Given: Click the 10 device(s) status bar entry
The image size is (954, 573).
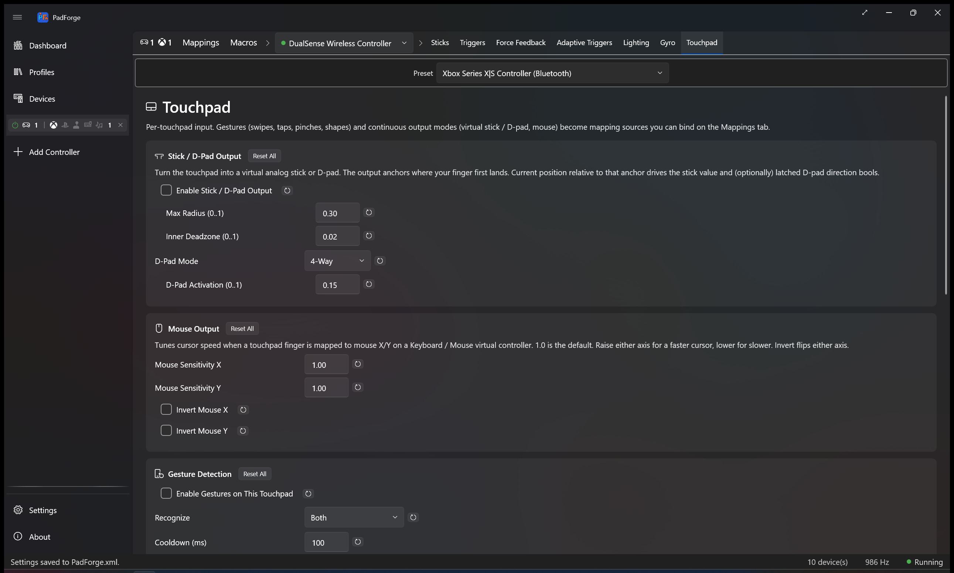Looking at the screenshot, I should 827,562.
